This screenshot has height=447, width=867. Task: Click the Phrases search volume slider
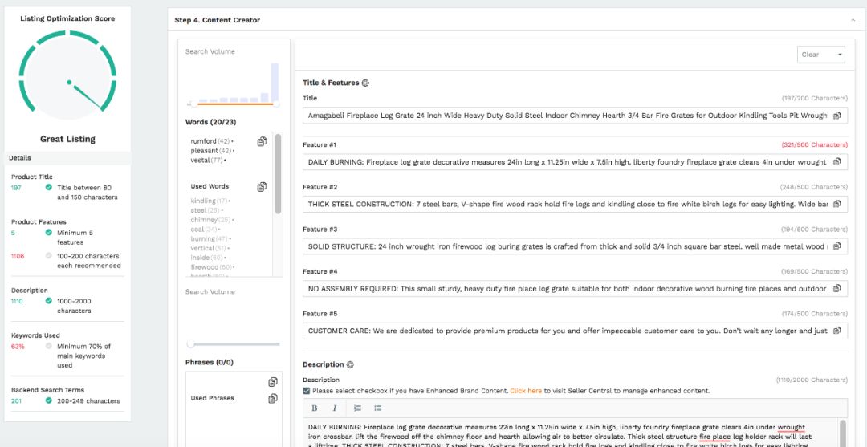pos(234,344)
